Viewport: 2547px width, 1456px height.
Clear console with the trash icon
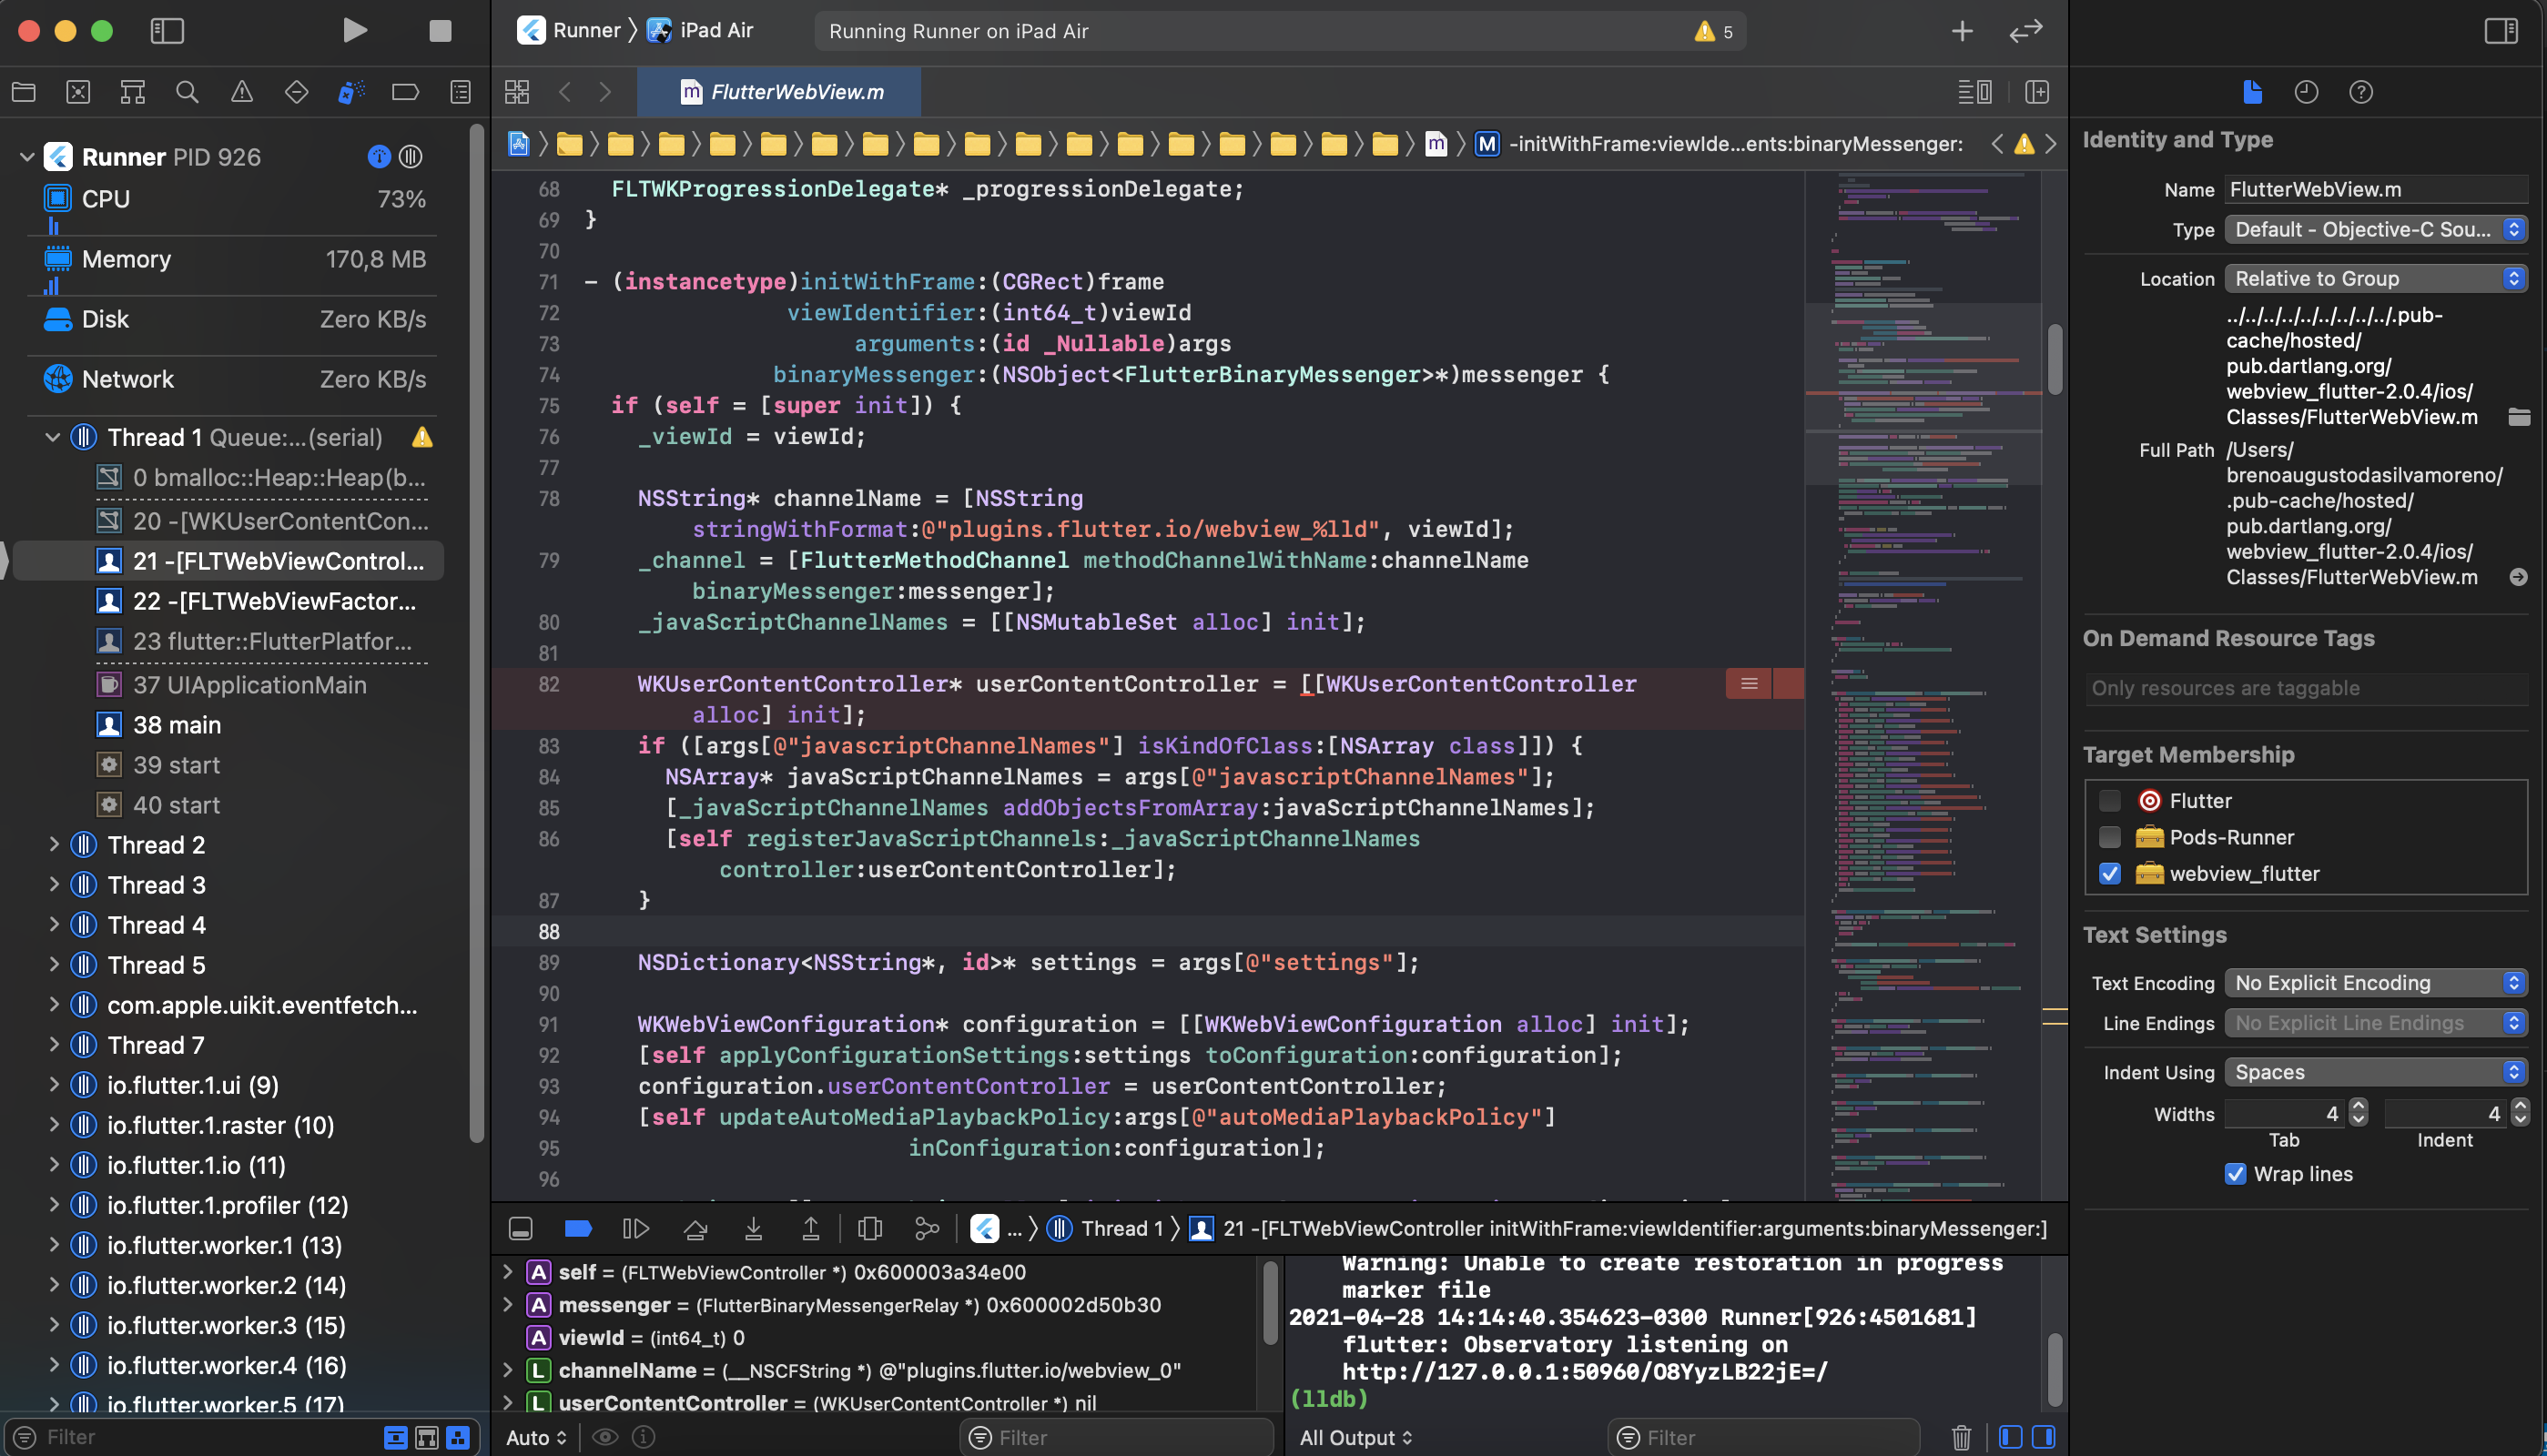click(x=1960, y=1437)
